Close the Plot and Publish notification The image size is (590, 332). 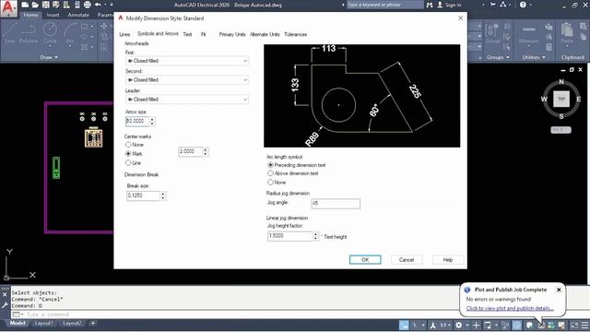[559, 290]
